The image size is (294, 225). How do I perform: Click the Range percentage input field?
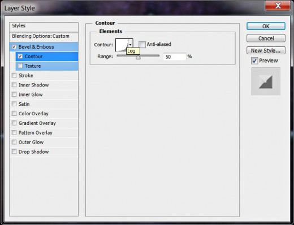click(175, 57)
